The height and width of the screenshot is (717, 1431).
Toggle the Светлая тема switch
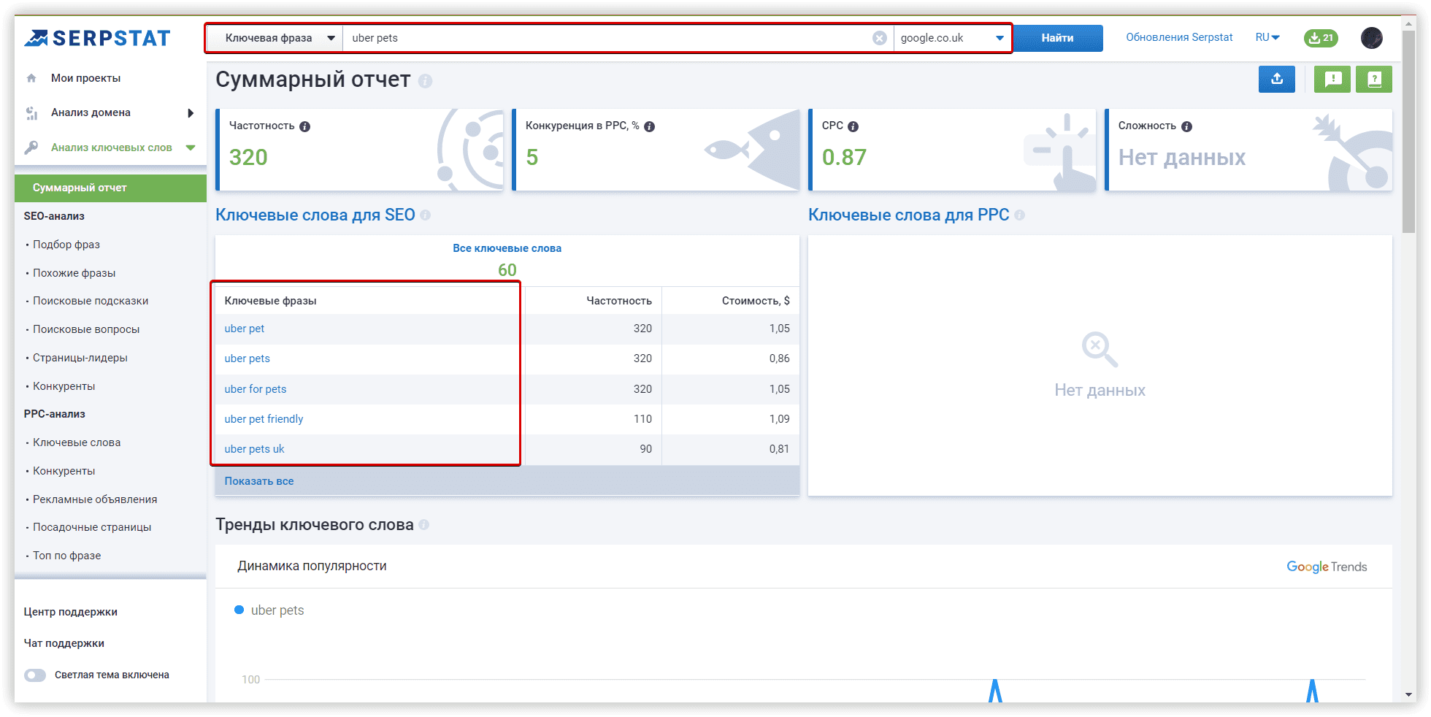(35, 675)
